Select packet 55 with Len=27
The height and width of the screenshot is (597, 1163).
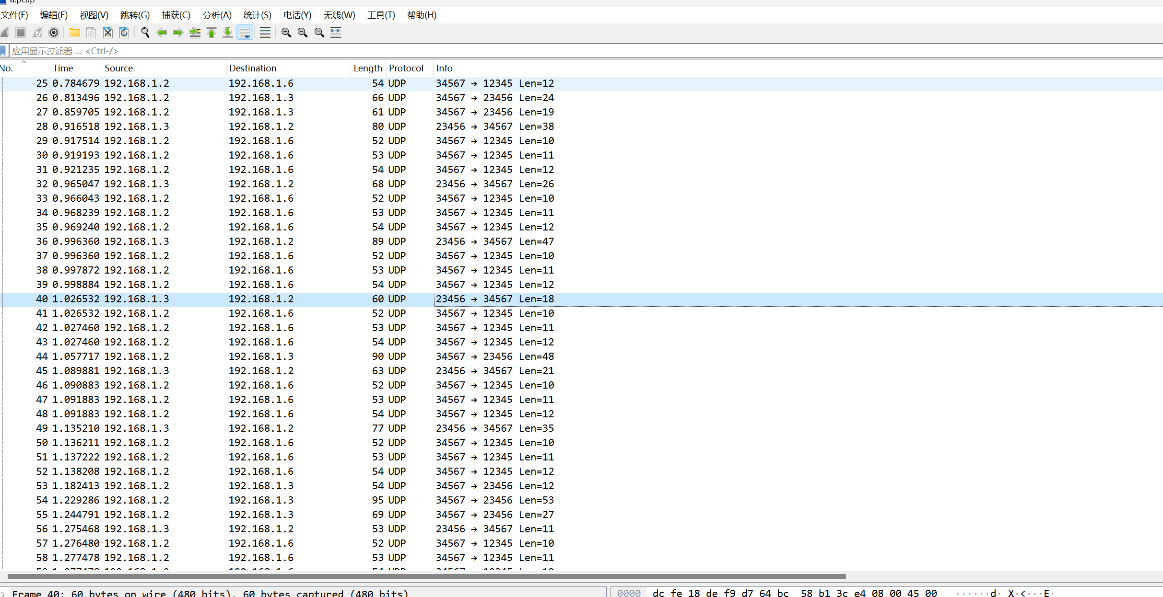(581, 515)
